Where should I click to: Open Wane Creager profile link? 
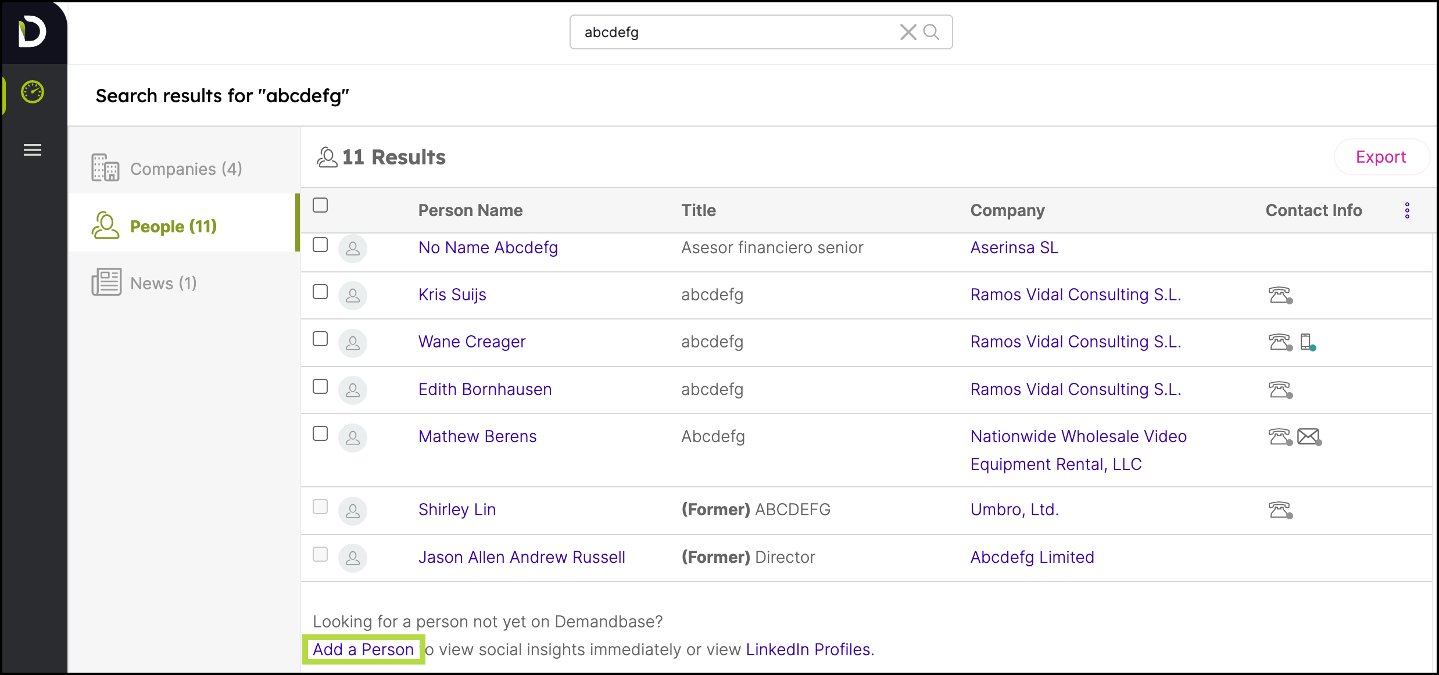[472, 342]
